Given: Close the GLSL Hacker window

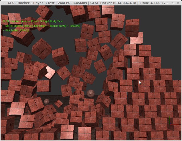Looking at the screenshot, I should [x=178, y=3].
